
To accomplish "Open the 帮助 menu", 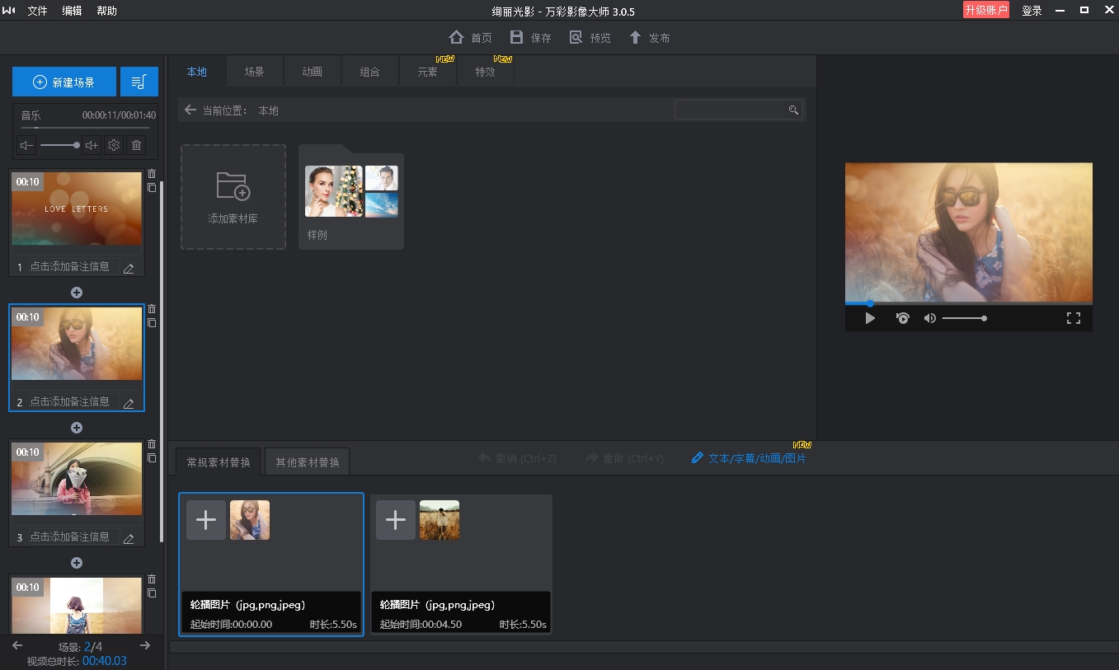I will pyautogui.click(x=107, y=11).
